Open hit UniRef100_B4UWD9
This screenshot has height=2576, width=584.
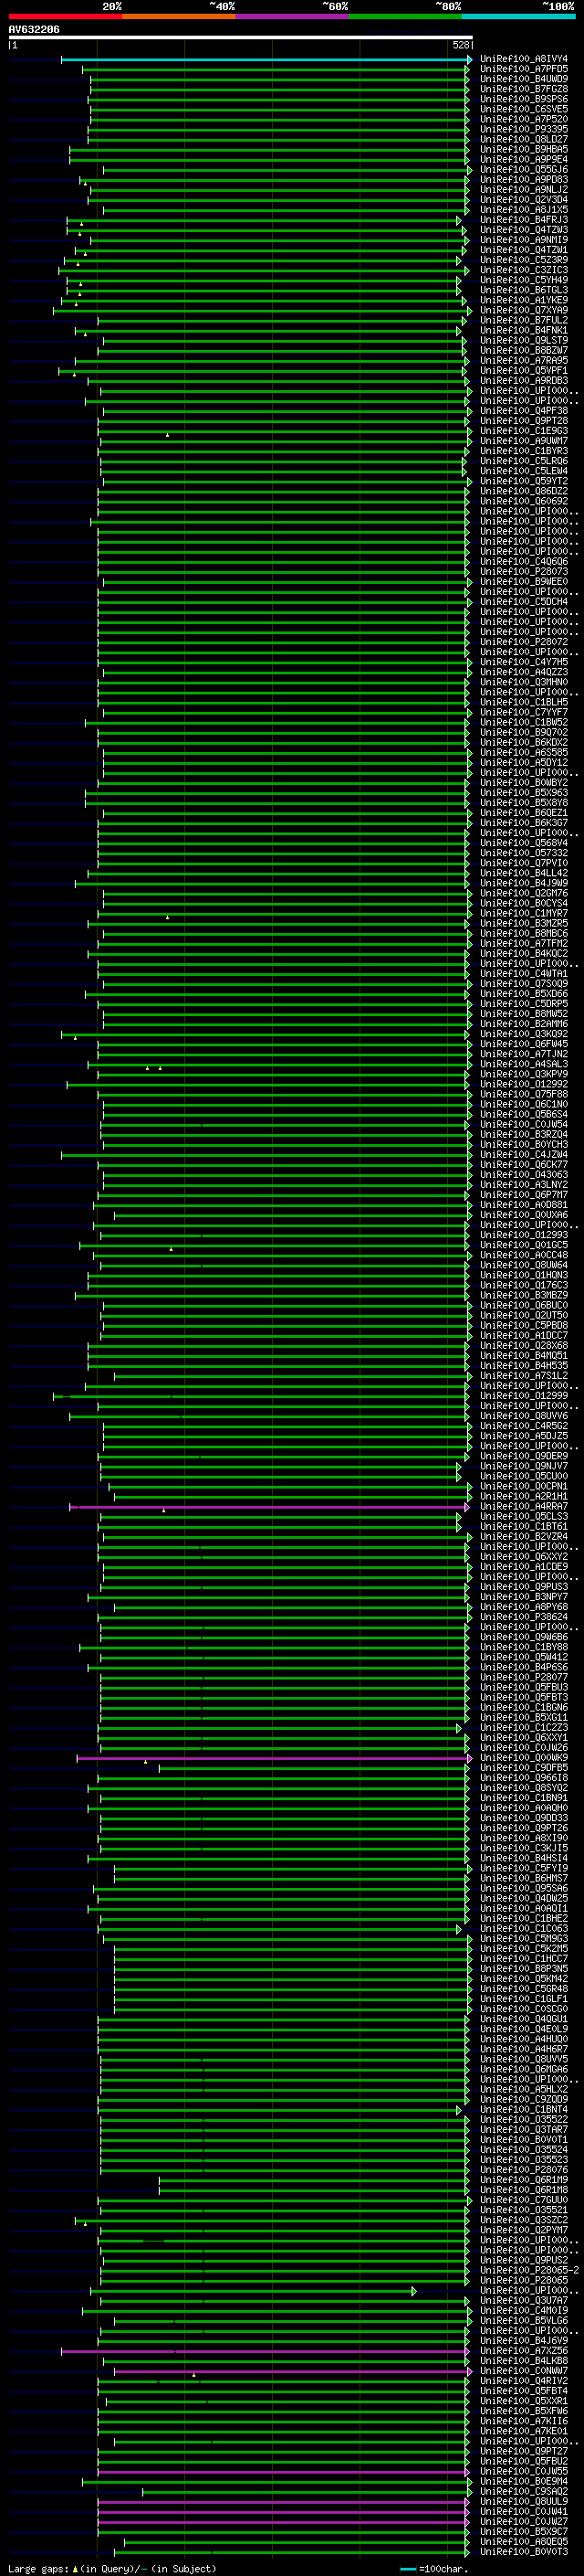click(524, 79)
